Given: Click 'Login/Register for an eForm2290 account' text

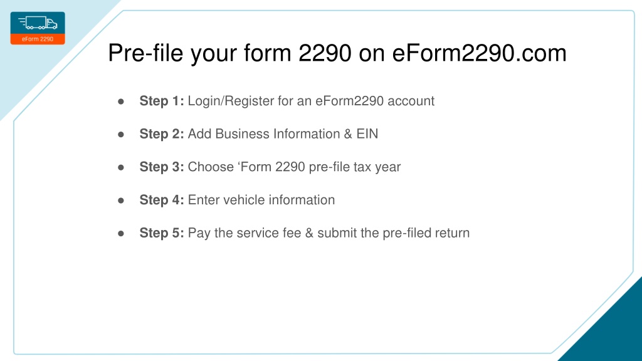Looking at the screenshot, I should point(311,101).
